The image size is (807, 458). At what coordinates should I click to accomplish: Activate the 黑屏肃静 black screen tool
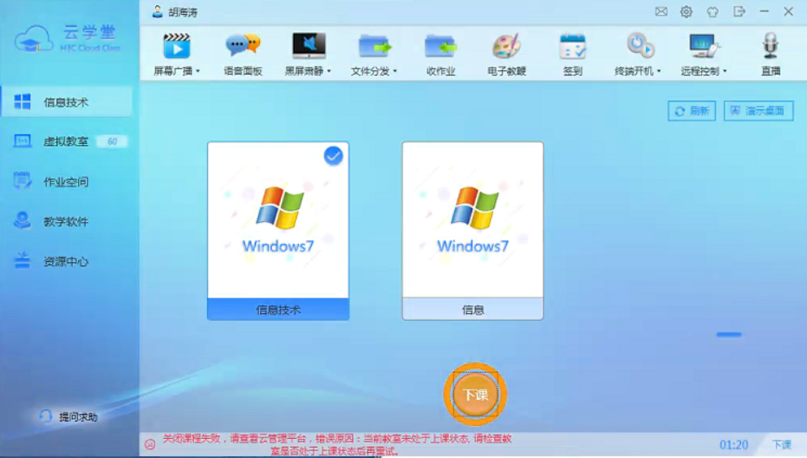point(309,46)
